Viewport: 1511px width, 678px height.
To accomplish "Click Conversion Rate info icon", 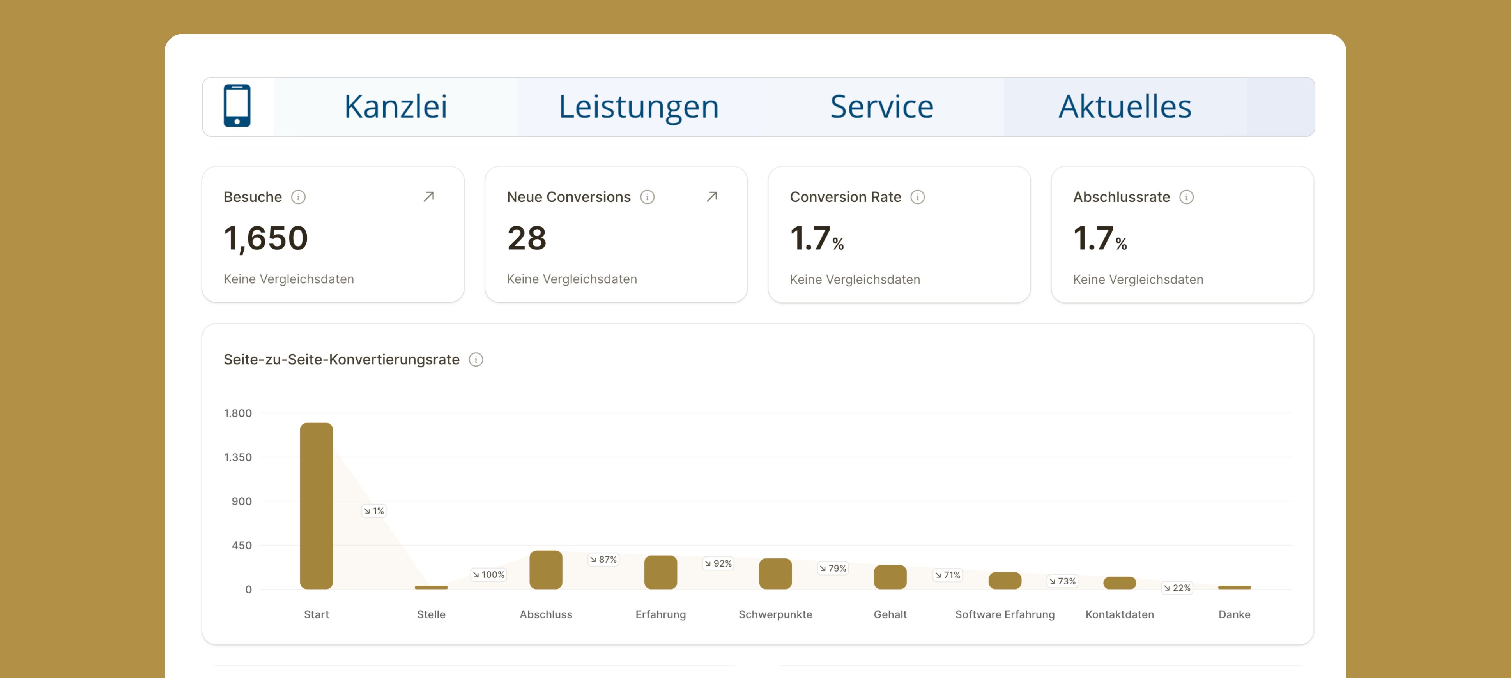I will pos(917,197).
